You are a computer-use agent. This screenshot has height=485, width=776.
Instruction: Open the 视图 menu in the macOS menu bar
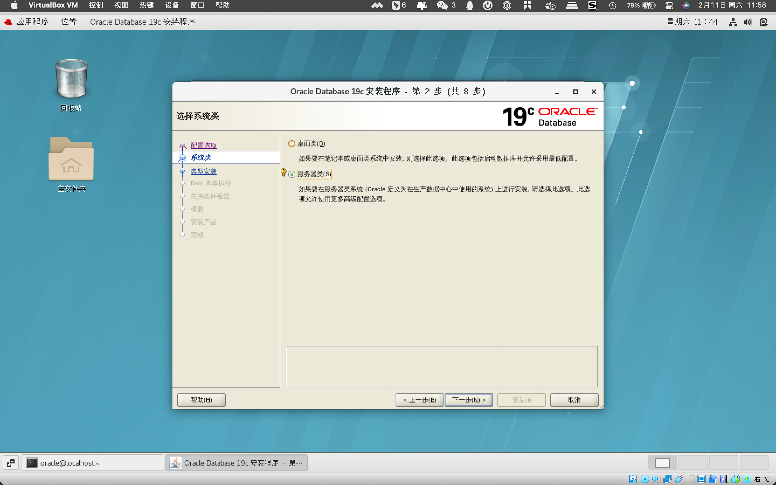pos(121,5)
